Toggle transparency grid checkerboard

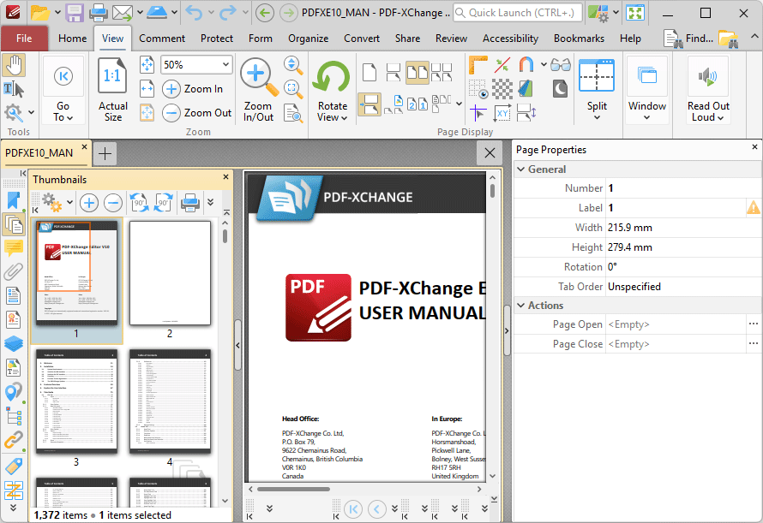[x=502, y=89]
